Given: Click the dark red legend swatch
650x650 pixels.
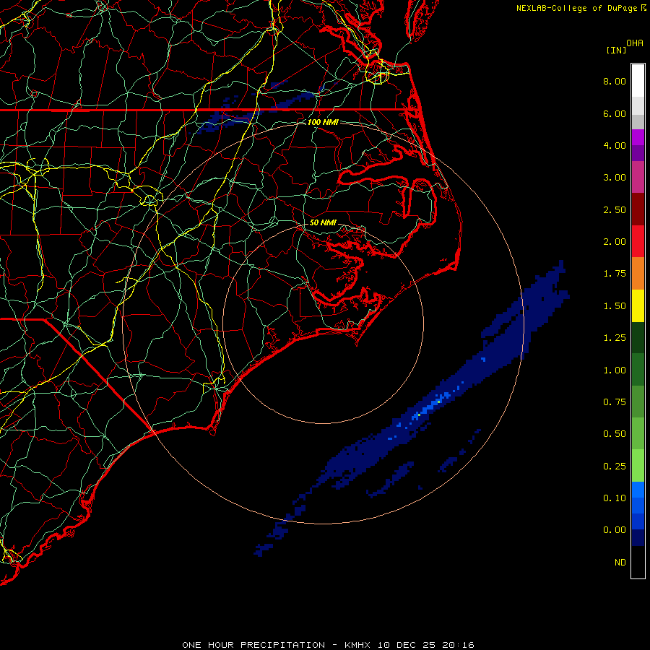Looking at the screenshot, I should 638,209.
